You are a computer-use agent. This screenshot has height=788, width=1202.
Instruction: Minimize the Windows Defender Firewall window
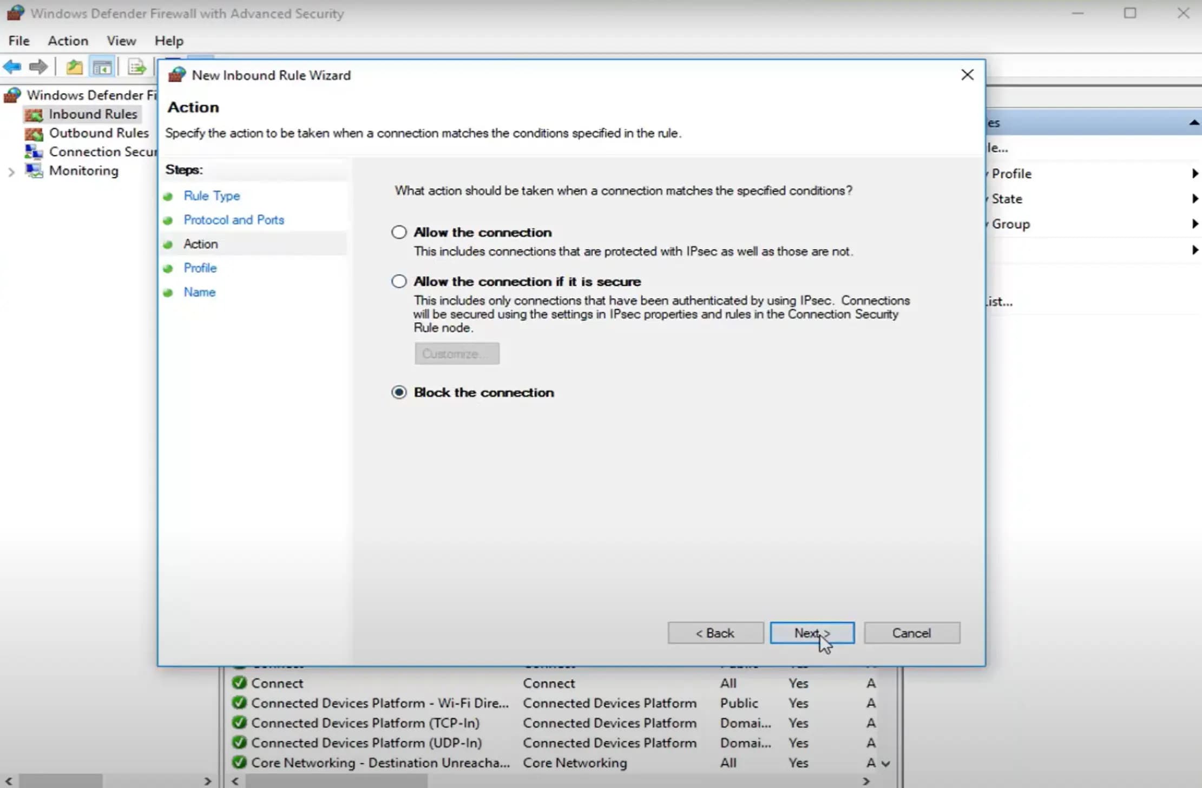1078,13
